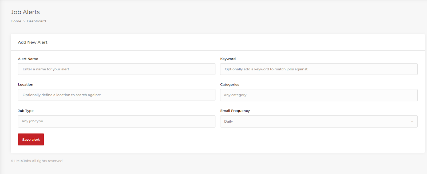
Task: Expand the Job Type "Any job type" selector
Action: 116,121
